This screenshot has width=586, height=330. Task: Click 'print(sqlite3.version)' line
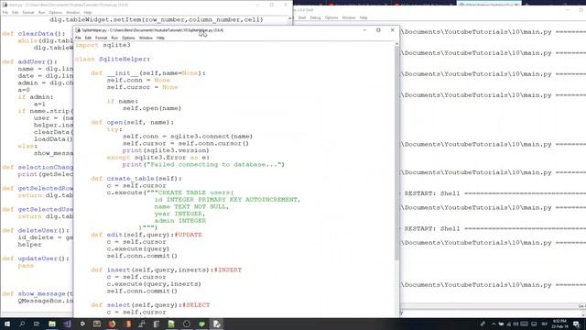pyautogui.click(x=166, y=150)
